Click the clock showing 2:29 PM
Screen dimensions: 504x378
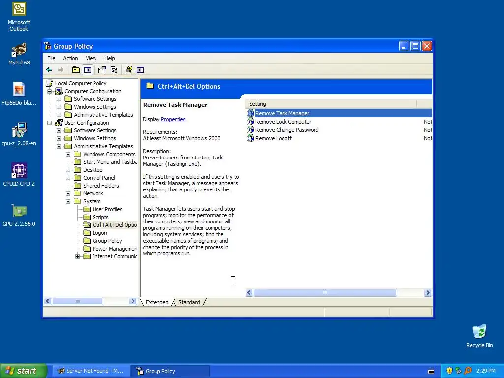pyautogui.click(x=486, y=371)
